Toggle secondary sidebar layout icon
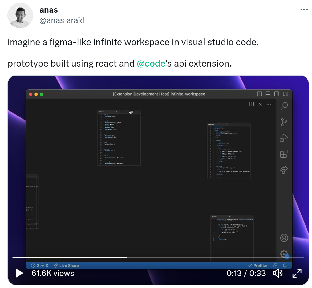The width and height of the screenshot is (312, 288). 277,94
